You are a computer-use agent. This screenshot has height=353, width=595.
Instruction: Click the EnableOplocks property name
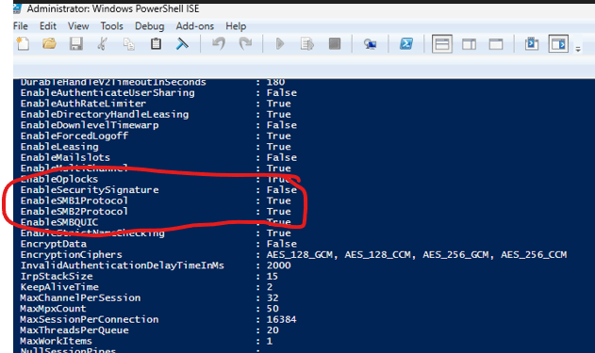(59, 179)
